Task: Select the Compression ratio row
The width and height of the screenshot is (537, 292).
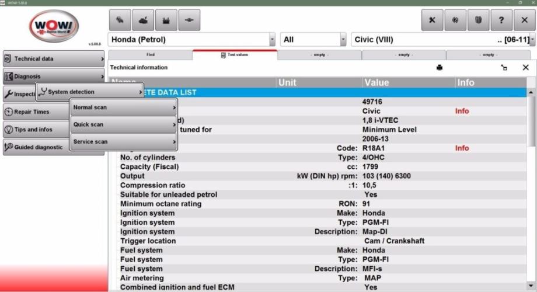Action: pyautogui.click(x=318, y=185)
